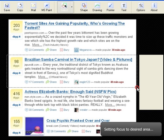Pick the Pointer tool
Viewport: 164px width, 140px height.
click(x=110, y=7)
